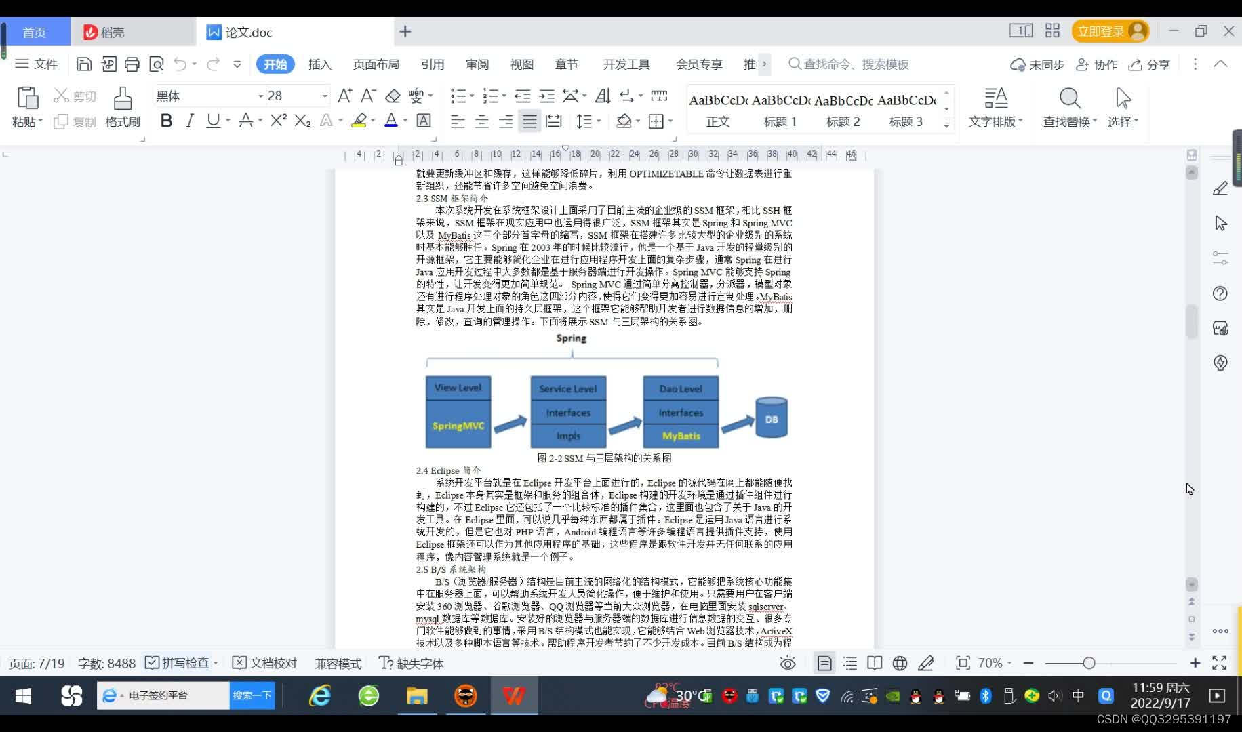Switch to outline view icon

(849, 664)
